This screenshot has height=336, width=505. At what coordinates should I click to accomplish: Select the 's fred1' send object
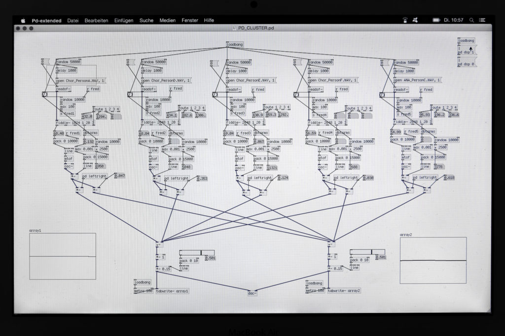[67, 114]
